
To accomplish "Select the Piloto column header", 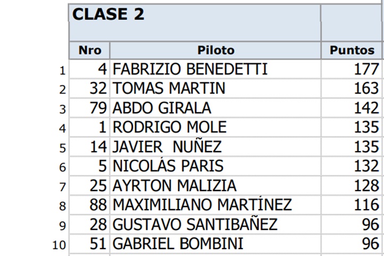I will (215, 51).
